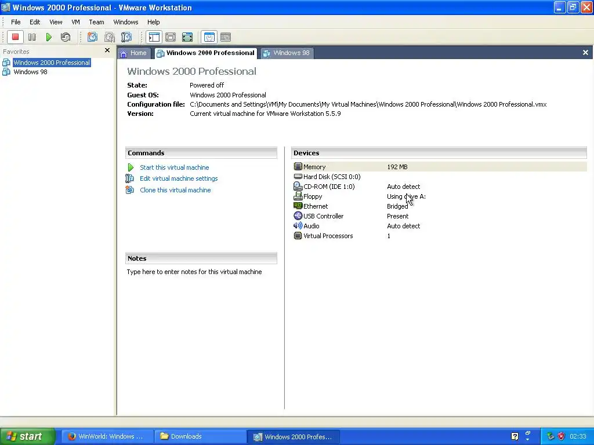Click the Memory chip icon
The width and height of the screenshot is (594, 445).
pyautogui.click(x=298, y=166)
